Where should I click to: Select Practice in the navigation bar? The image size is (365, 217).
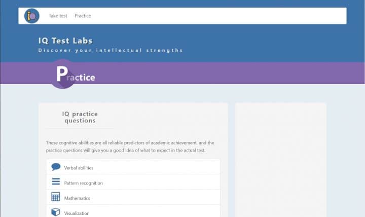[83, 16]
